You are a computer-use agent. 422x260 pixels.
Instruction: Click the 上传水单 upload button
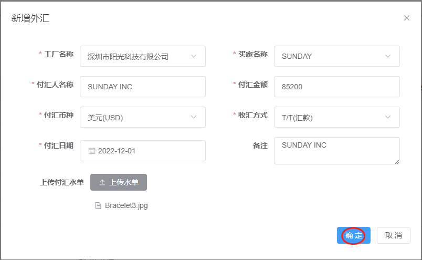coord(119,182)
